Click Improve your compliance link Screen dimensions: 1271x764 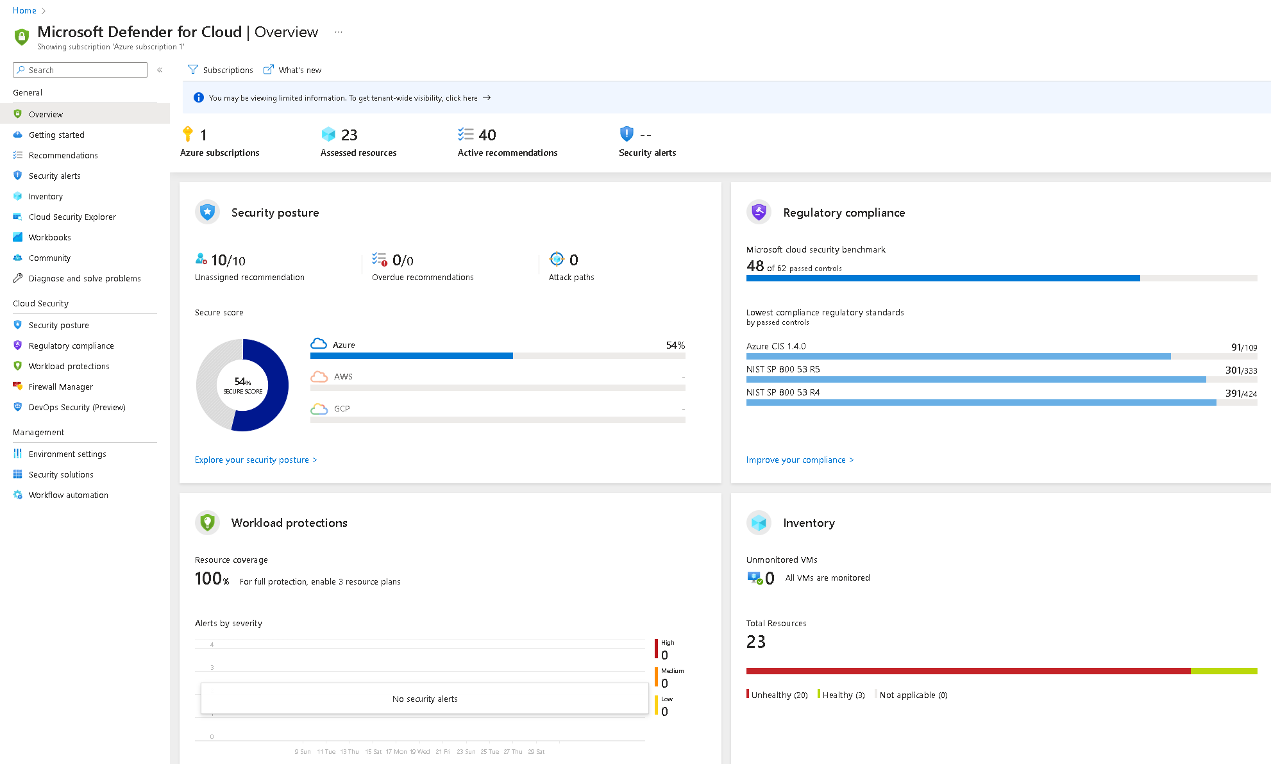point(799,460)
